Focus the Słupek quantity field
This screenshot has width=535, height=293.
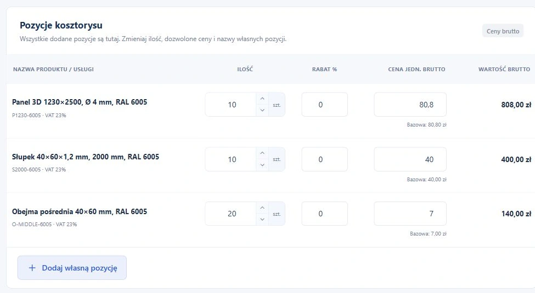pyautogui.click(x=231, y=159)
